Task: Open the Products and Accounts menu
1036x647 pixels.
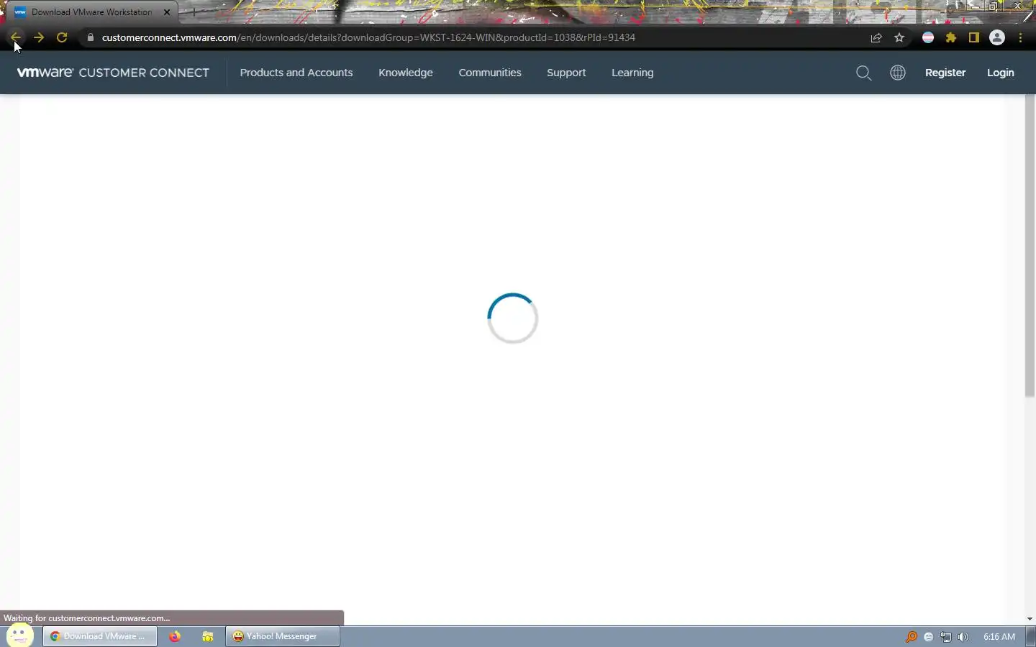Action: 296,73
